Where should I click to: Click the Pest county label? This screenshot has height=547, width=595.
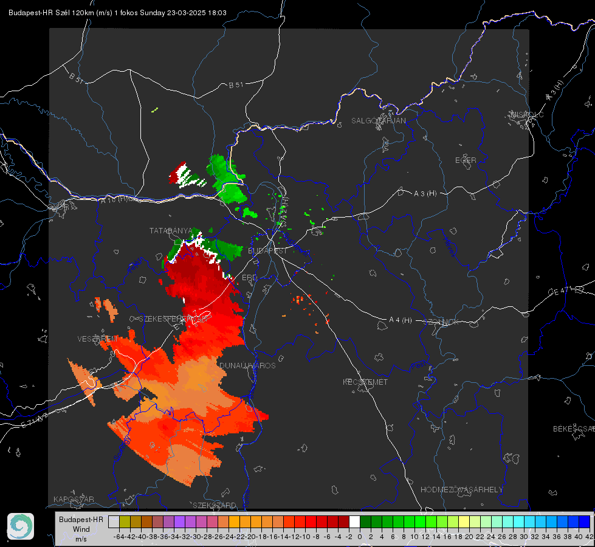pyautogui.click(x=418, y=365)
